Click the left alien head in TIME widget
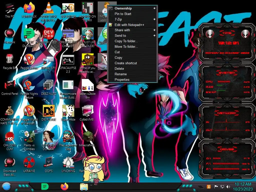The width and height of the screenshot is (256, 192). tap(210, 34)
